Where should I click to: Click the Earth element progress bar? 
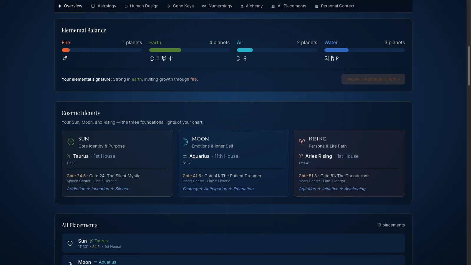(x=189, y=50)
